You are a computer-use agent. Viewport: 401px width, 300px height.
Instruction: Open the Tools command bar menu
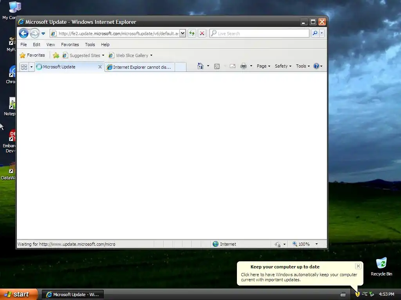tap(303, 66)
